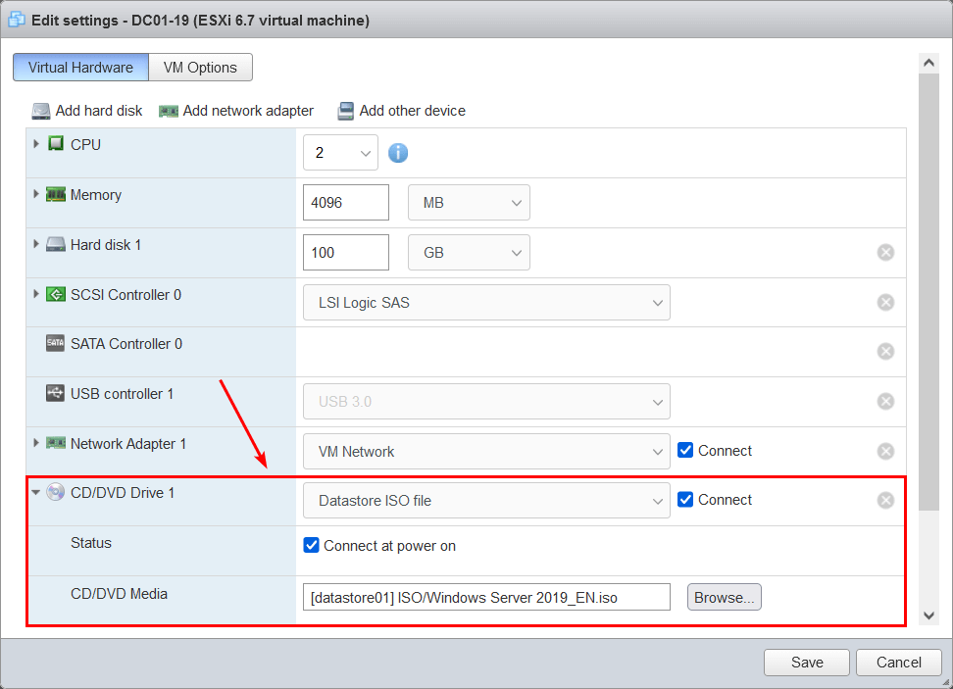Click the scrollbar up arrow
Screen dimensions: 953x689
[928, 63]
